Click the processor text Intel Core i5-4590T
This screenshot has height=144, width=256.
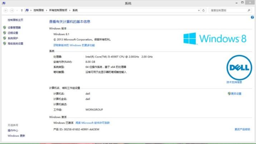pyautogui.click(x=119, y=57)
